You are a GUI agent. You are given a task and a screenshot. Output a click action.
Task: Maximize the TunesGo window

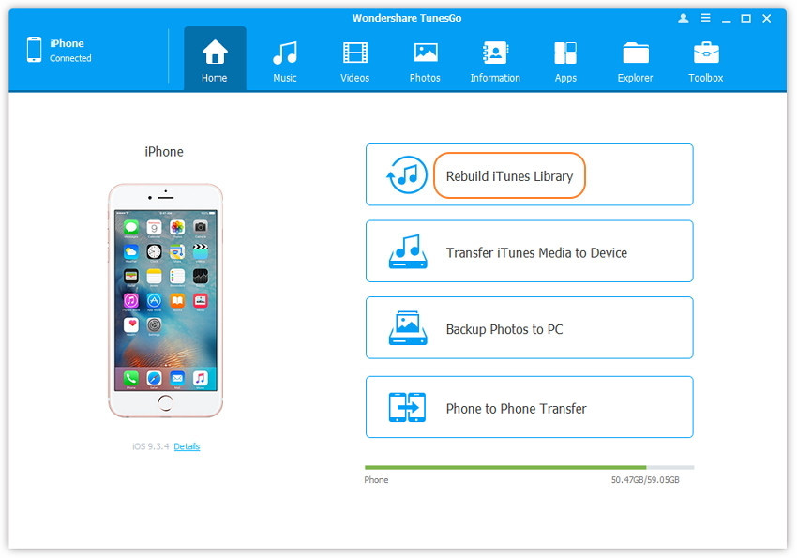point(745,19)
